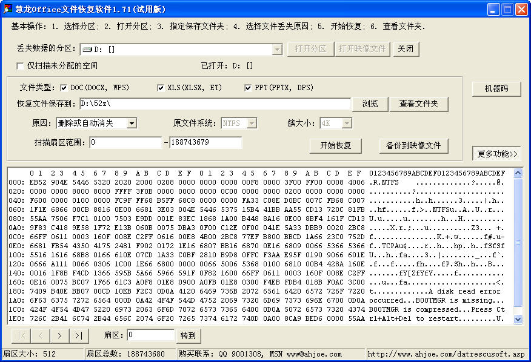Click the 机器码 machine code button
Screen dimensions: 531x362
click(x=496, y=88)
